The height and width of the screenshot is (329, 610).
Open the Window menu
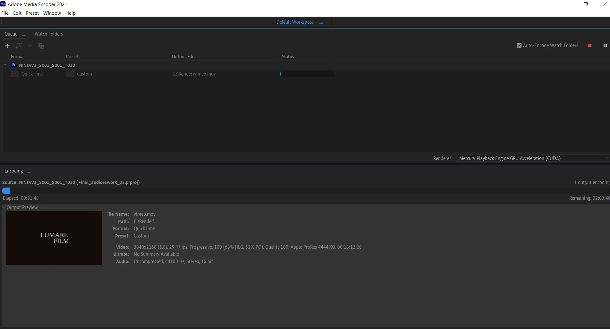52,13
